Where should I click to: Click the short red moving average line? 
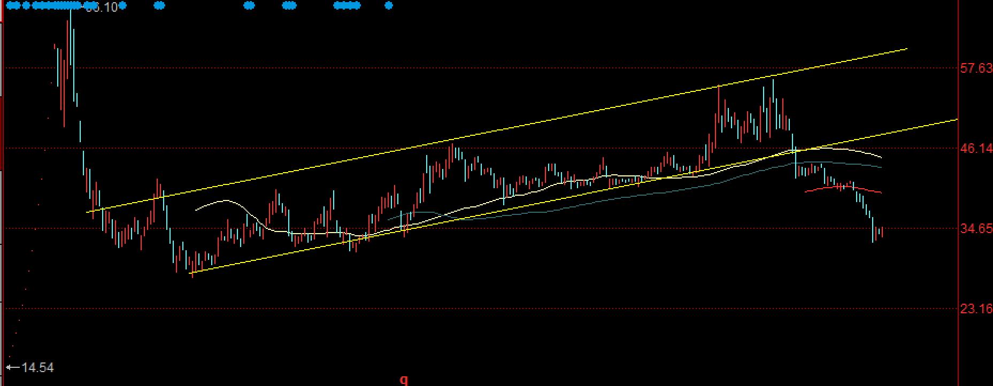pos(844,188)
